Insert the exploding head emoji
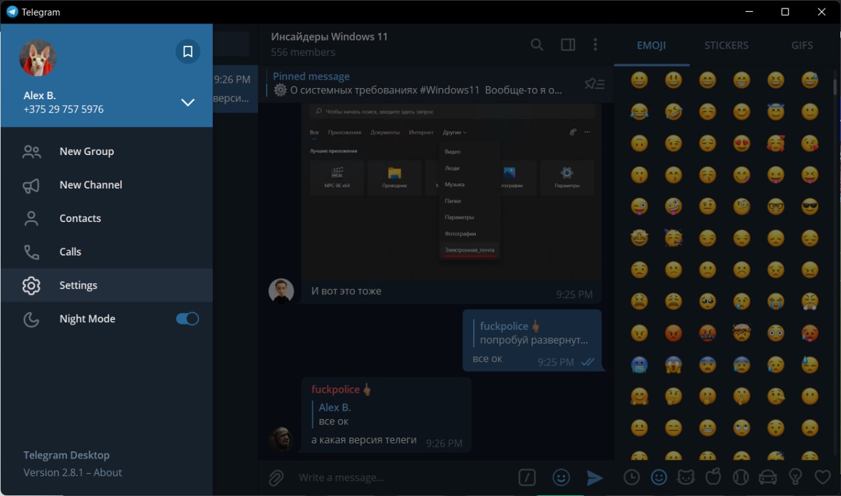This screenshot has height=496, width=841. click(742, 332)
